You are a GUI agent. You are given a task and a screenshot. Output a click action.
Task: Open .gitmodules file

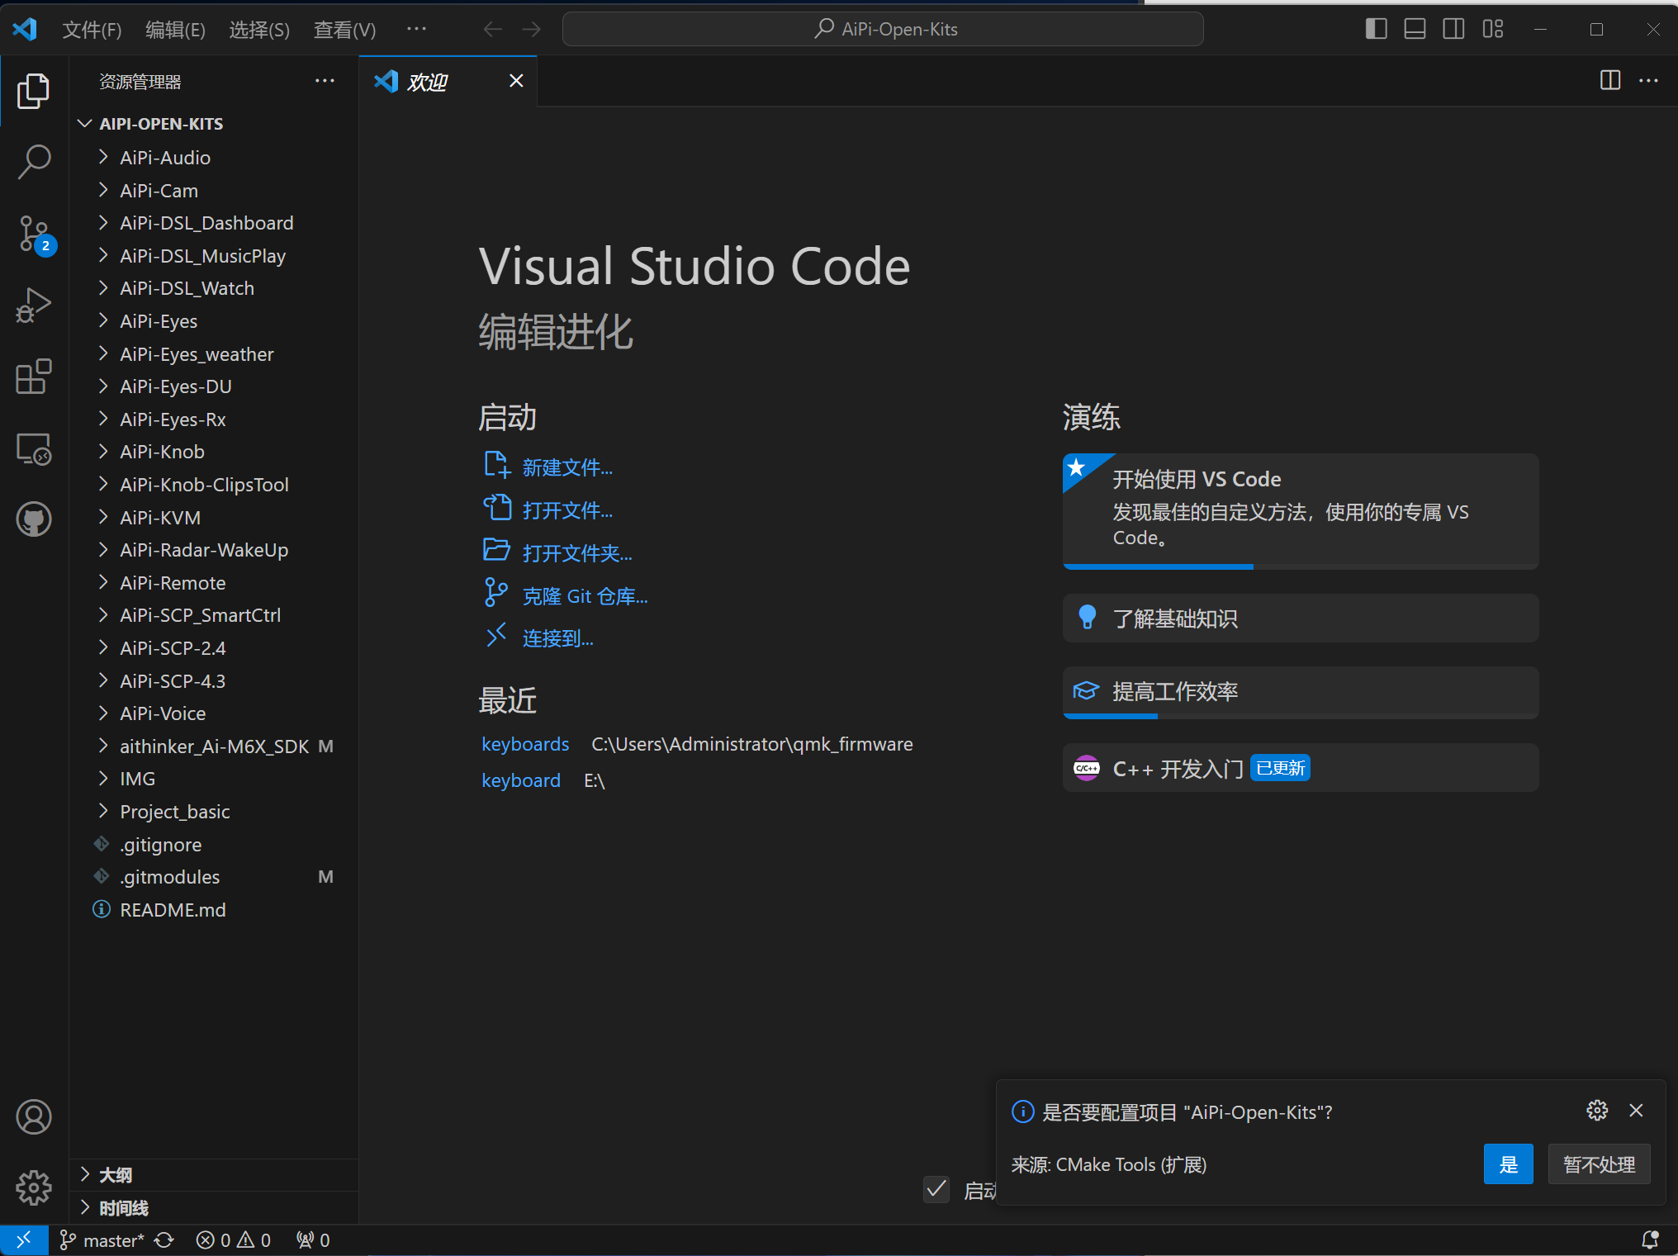pos(214,877)
